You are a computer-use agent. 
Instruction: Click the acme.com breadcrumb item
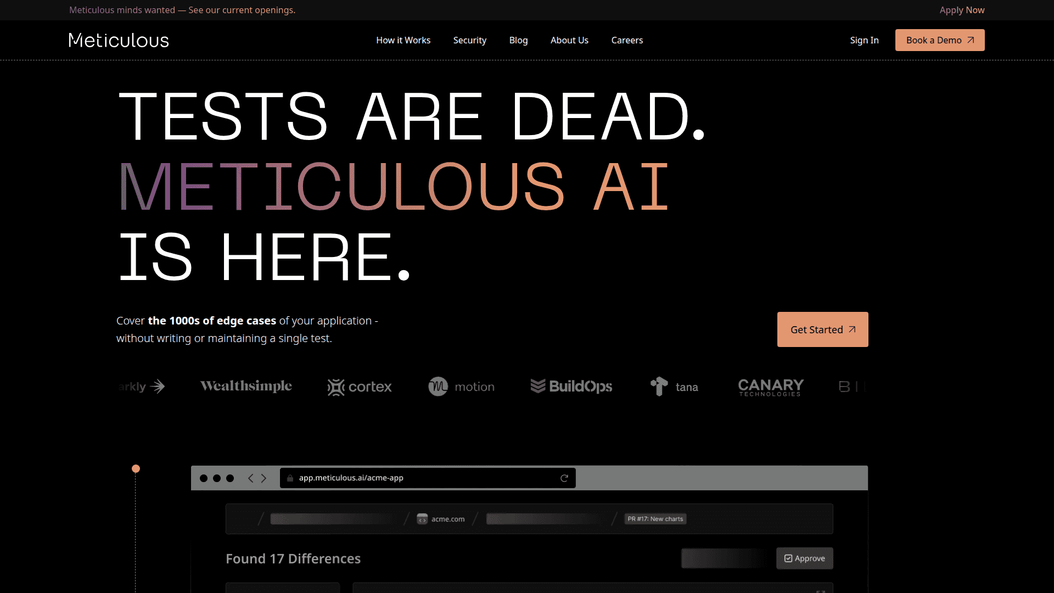coord(441,519)
